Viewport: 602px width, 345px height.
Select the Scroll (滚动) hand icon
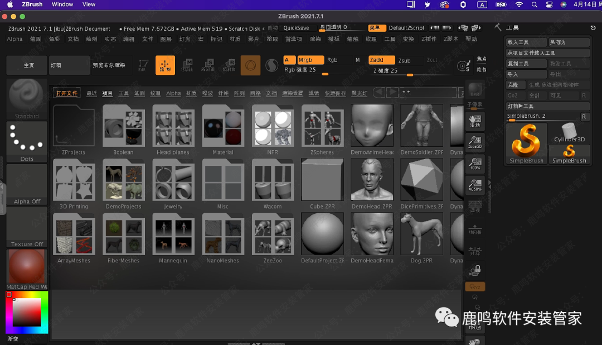(475, 121)
